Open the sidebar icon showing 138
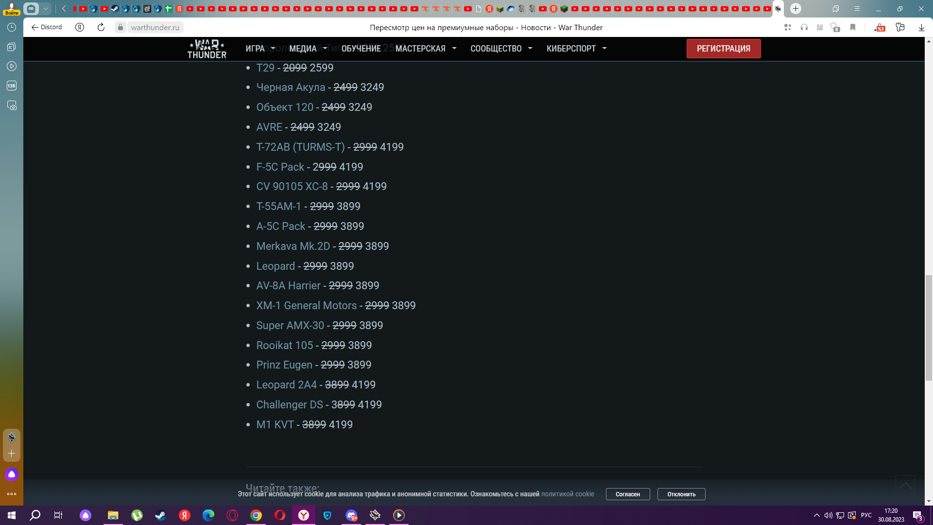Viewport: 933px width, 525px height. 12,86
